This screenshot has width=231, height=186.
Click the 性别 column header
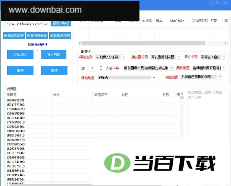click(168, 95)
